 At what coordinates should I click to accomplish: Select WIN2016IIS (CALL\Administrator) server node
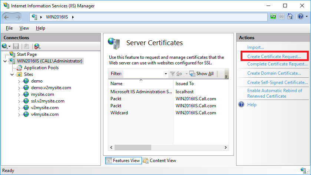coord(50,61)
